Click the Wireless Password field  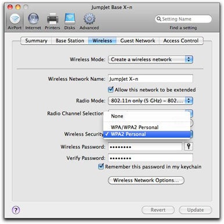[145, 147]
